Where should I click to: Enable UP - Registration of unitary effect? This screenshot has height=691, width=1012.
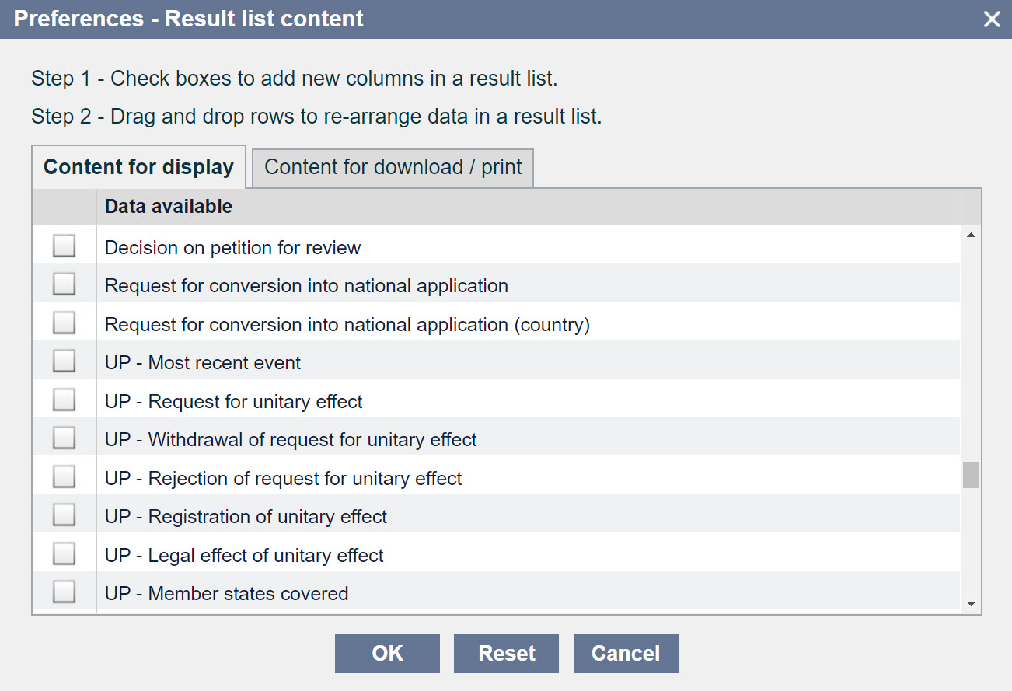pyautogui.click(x=64, y=516)
